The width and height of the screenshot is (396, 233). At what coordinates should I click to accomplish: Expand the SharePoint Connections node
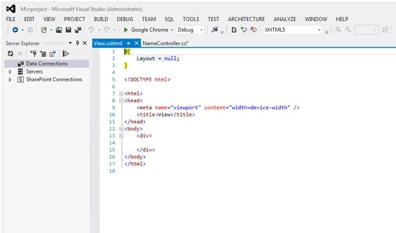[10, 79]
